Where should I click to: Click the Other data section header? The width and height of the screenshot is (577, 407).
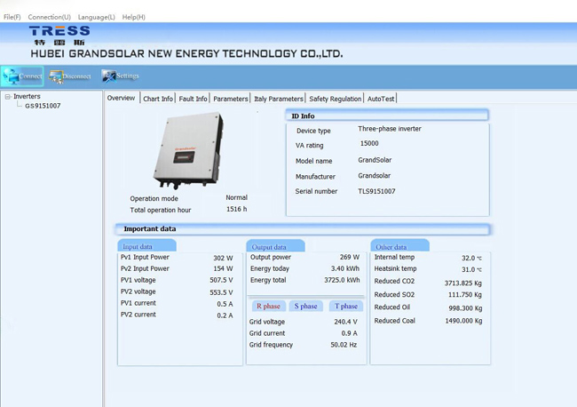(399, 246)
